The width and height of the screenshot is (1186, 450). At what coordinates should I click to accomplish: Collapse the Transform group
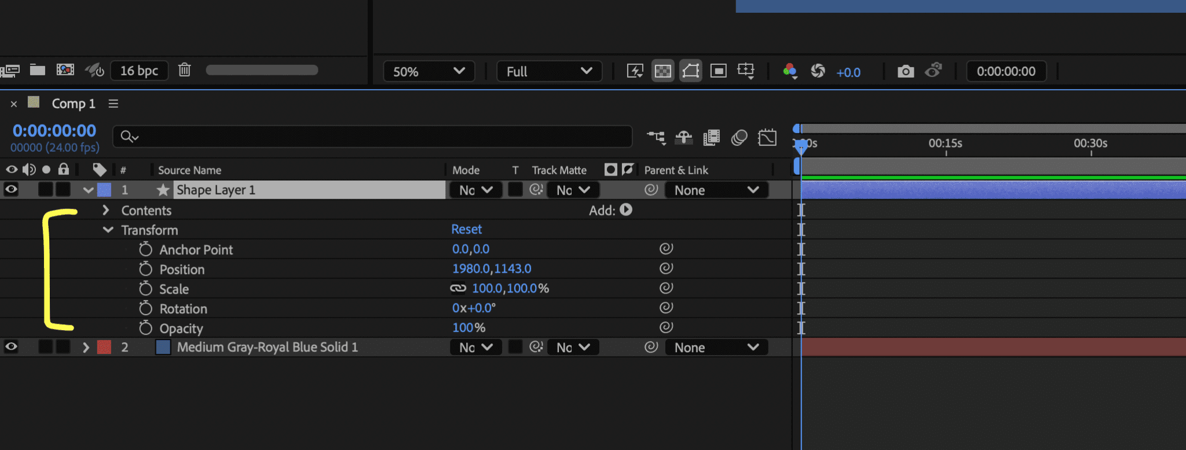108,229
